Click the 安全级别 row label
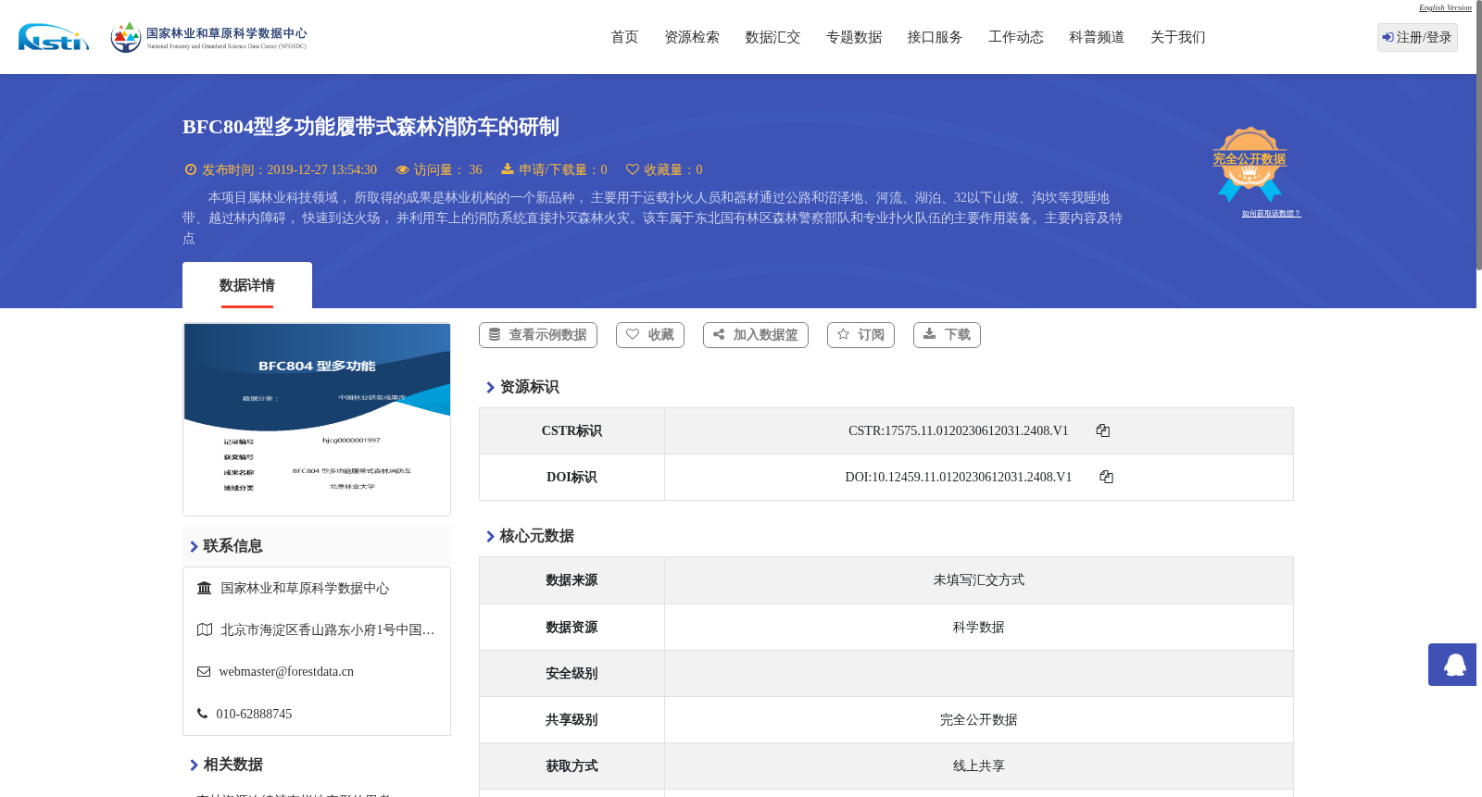Image resolution: width=1482 pixels, height=797 pixels. (x=571, y=673)
